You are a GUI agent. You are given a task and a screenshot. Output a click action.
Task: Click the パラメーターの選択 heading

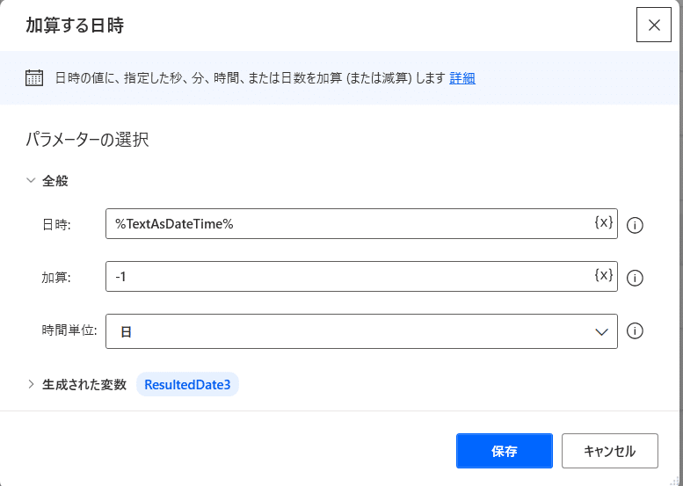point(87,140)
